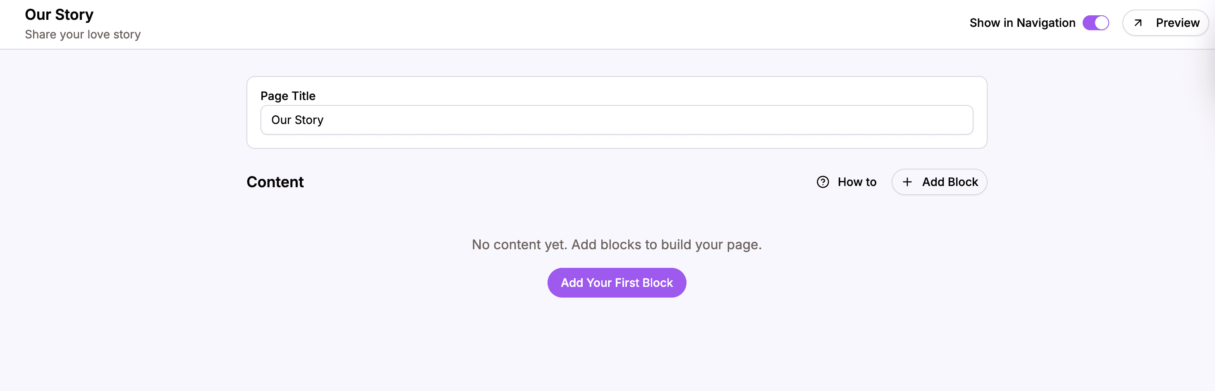Tap the plus symbol inside the Add Block control
The image size is (1215, 391).
[907, 181]
